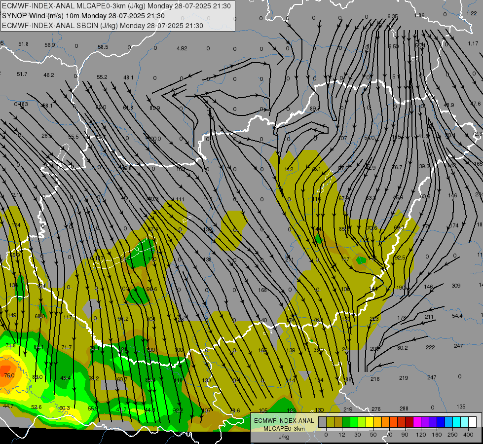Pick the bright green legend swatch

[354, 422]
